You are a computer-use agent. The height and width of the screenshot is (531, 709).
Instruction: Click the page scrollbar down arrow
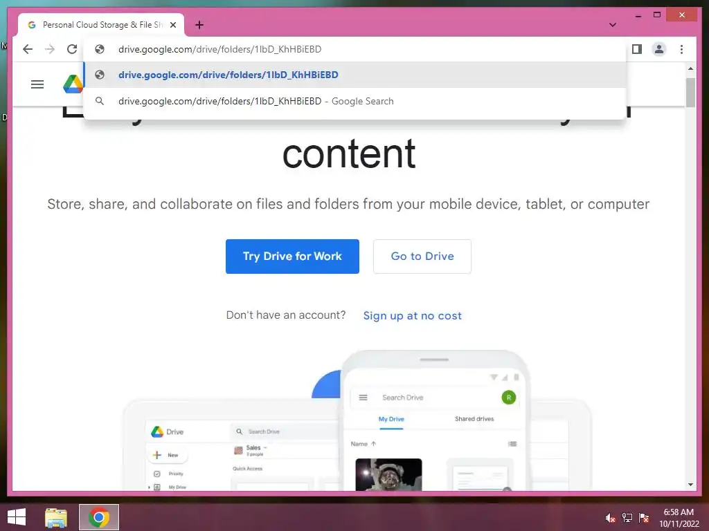pyautogui.click(x=690, y=485)
